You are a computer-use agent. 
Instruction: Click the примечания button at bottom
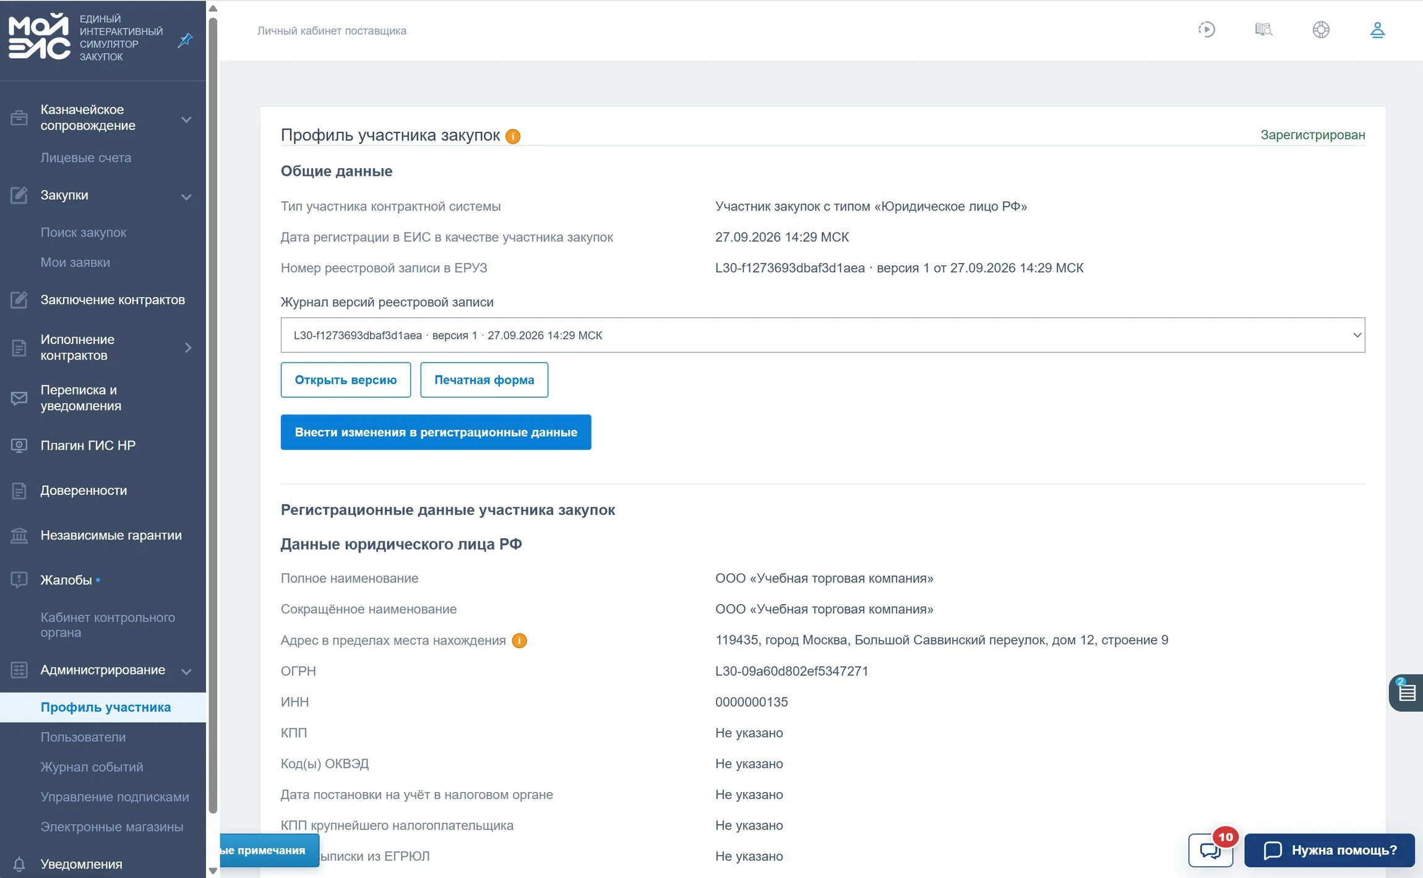270,850
